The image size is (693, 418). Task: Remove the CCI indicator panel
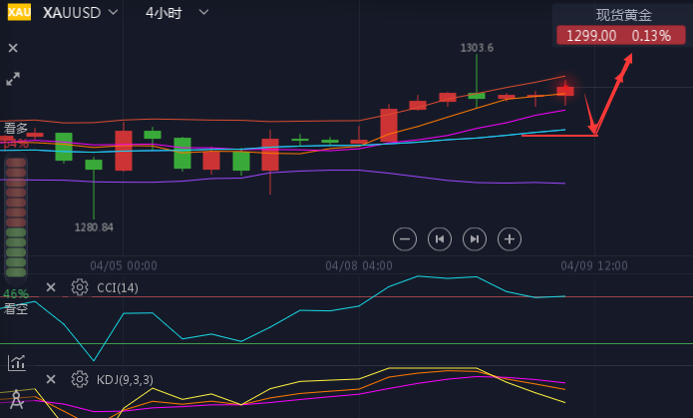point(51,287)
